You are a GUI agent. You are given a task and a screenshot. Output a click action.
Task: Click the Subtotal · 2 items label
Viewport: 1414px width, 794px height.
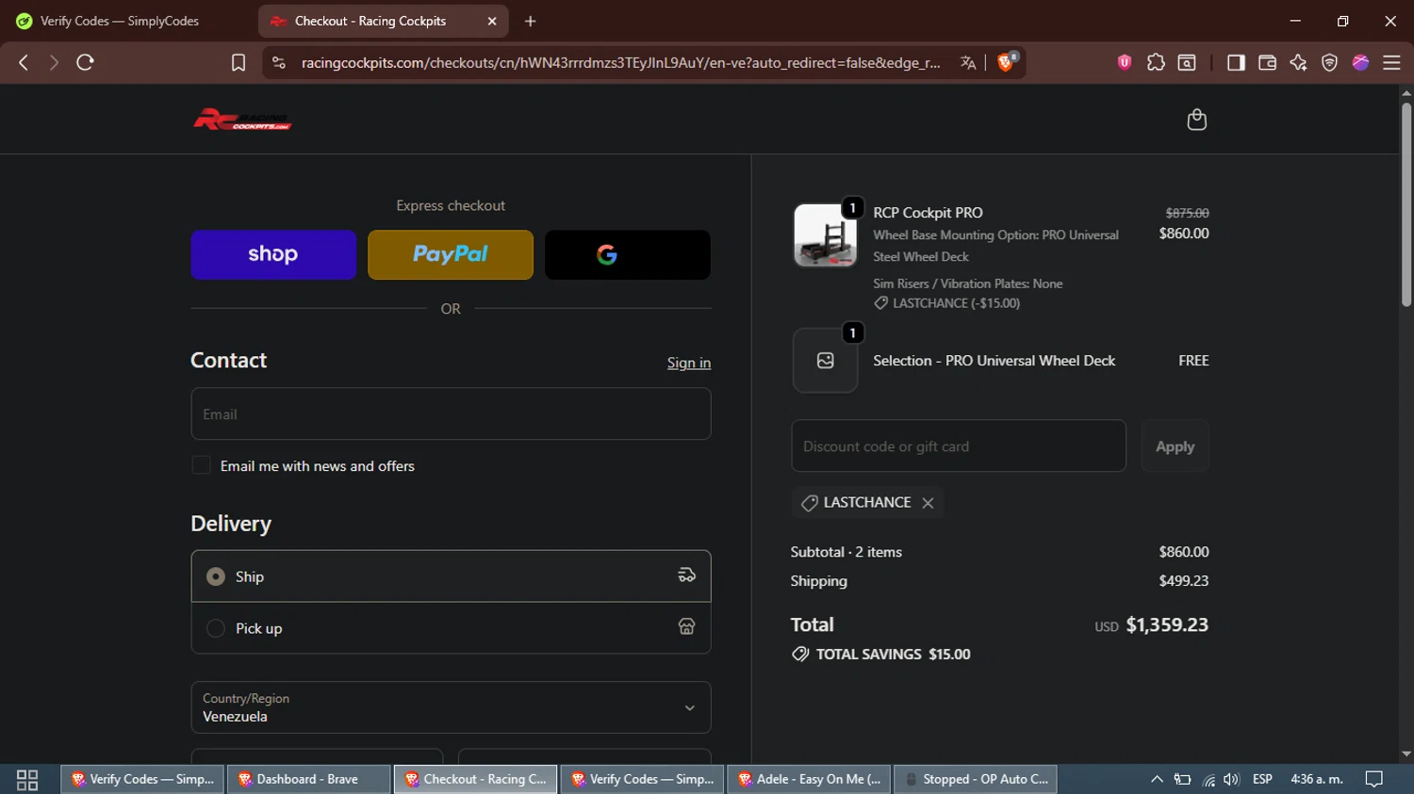pos(846,552)
